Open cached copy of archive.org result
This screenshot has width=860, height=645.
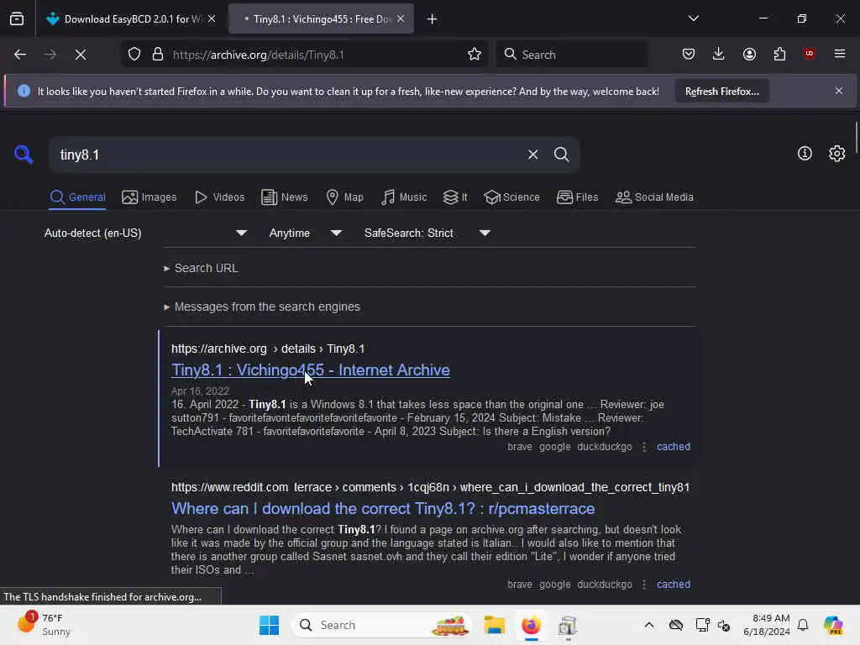[674, 447]
